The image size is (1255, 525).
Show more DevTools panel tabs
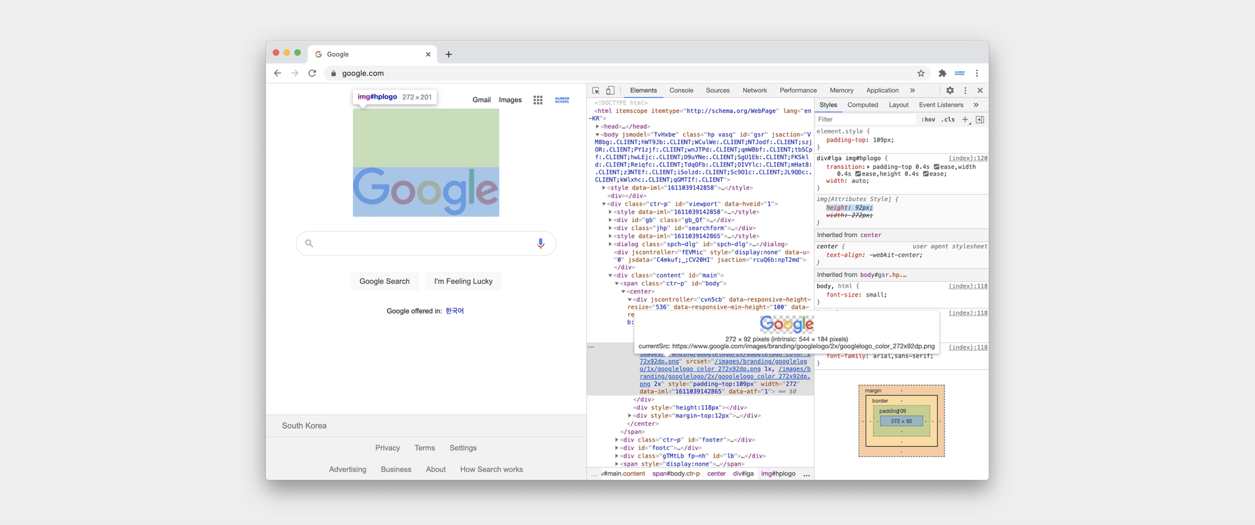pyautogui.click(x=912, y=91)
